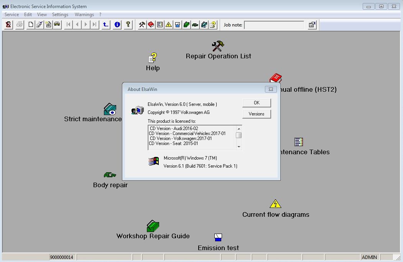Open Strict maintenance

coord(110,109)
